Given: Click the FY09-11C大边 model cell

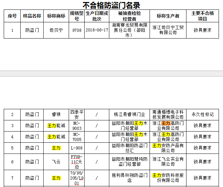Looking at the screenshot, I should [x=77, y=162].
